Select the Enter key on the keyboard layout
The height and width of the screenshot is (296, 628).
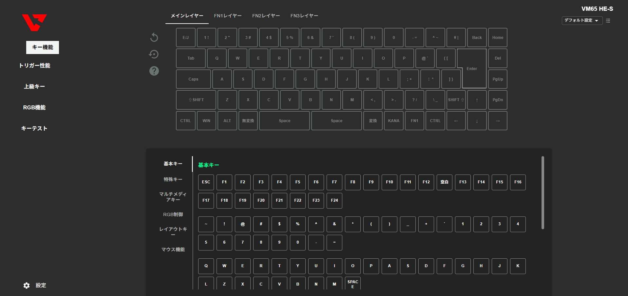click(x=472, y=69)
